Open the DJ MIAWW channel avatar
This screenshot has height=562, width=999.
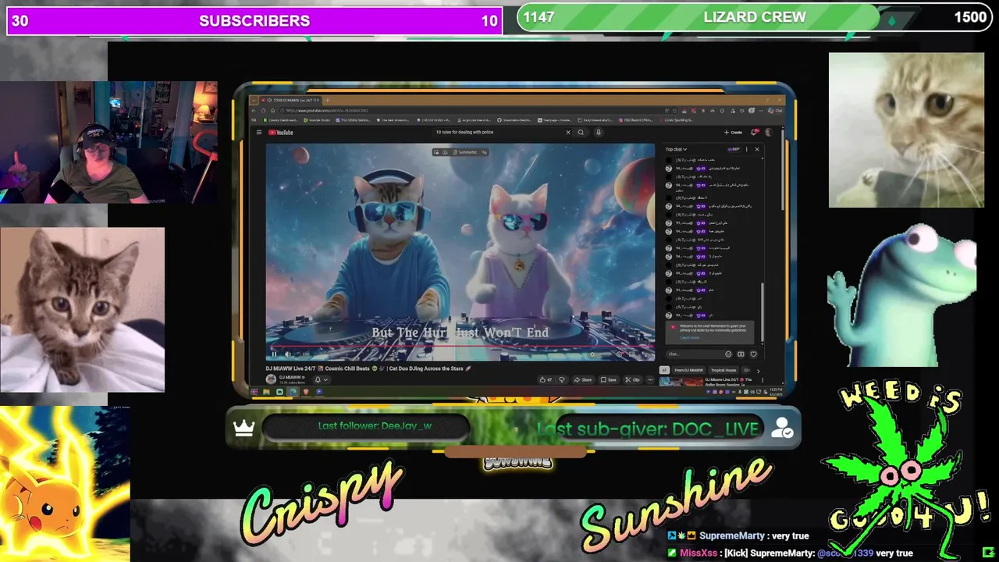pos(271,379)
